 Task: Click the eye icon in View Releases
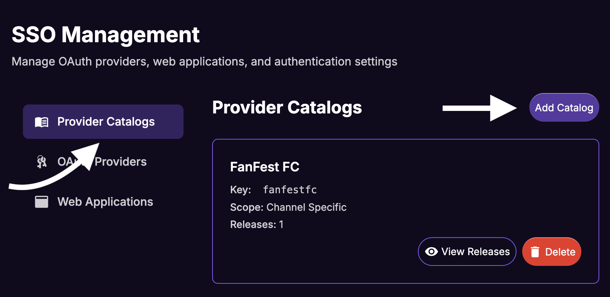432,252
